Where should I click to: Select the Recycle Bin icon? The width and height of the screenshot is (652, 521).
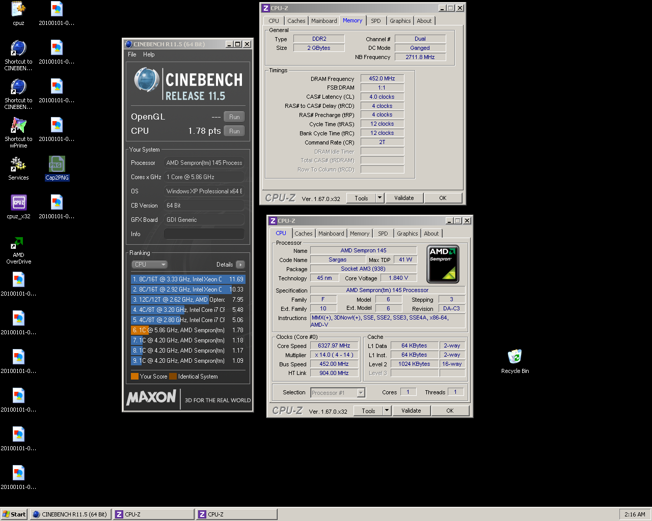point(515,361)
